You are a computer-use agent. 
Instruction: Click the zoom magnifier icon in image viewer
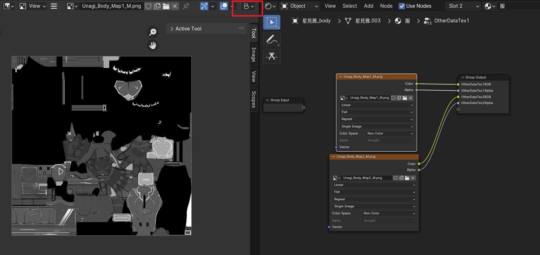coord(153,32)
